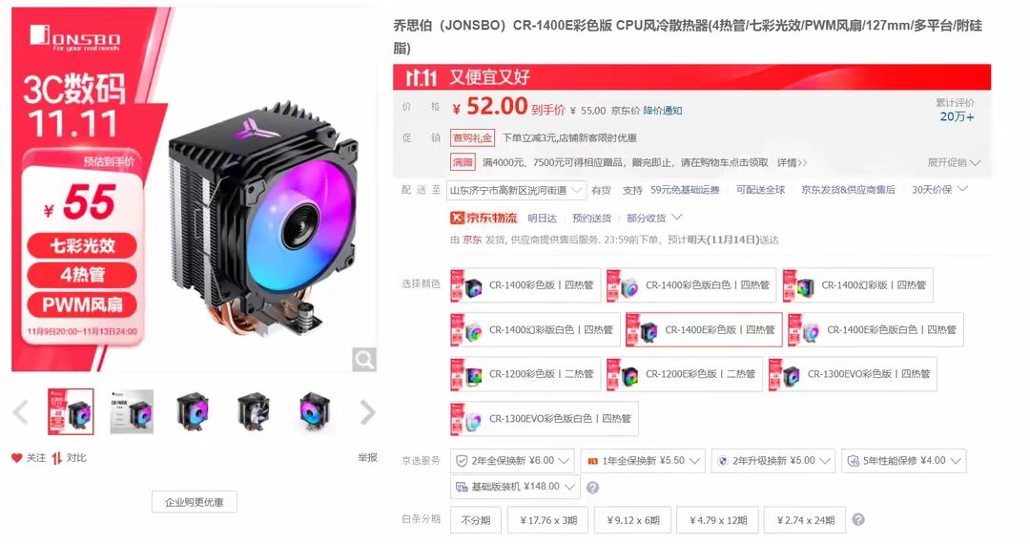Show next thumbnails with right arrow
This screenshot has width=1030, height=544.
tap(367, 412)
